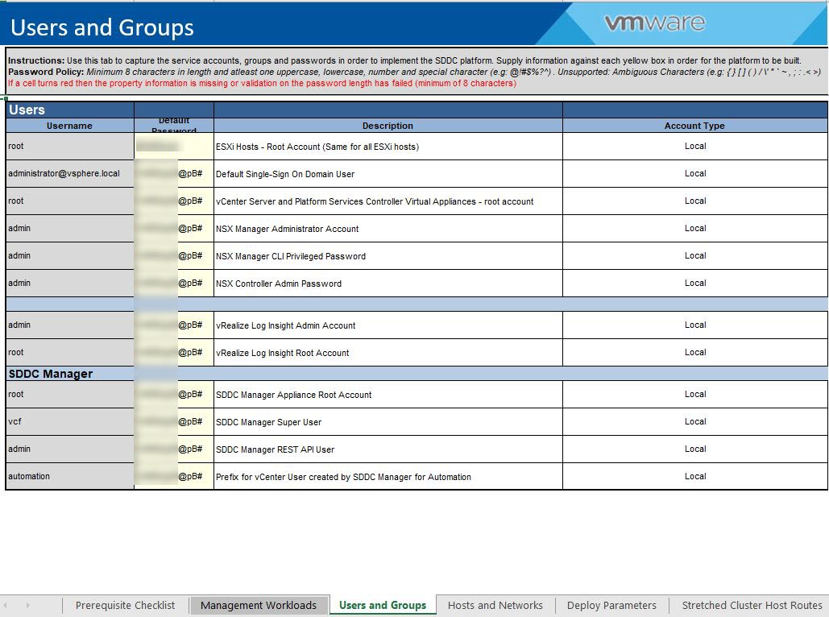Switch to the Hosts and Networks sheet

(496, 605)
